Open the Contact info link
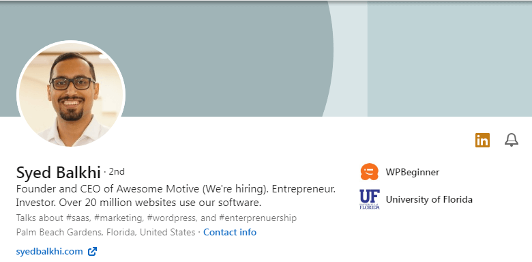This screenshot has width=532, height=262. click(x=230, y=233)
